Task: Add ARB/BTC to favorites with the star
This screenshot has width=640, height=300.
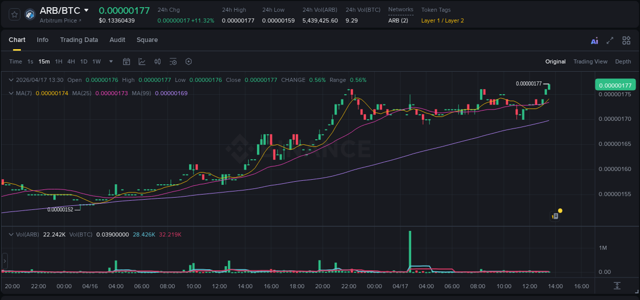Action: coord(14,14)
